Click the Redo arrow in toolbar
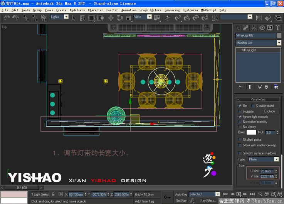Image resolution: width=284 pixels, height=204 pixels. point(15,18)
